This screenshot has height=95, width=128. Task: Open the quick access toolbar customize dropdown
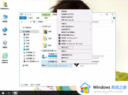point(31,15)
